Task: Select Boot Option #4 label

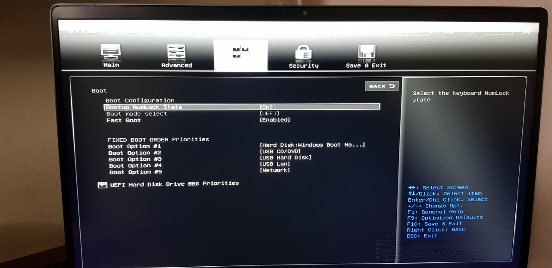Action: [135, 166]
